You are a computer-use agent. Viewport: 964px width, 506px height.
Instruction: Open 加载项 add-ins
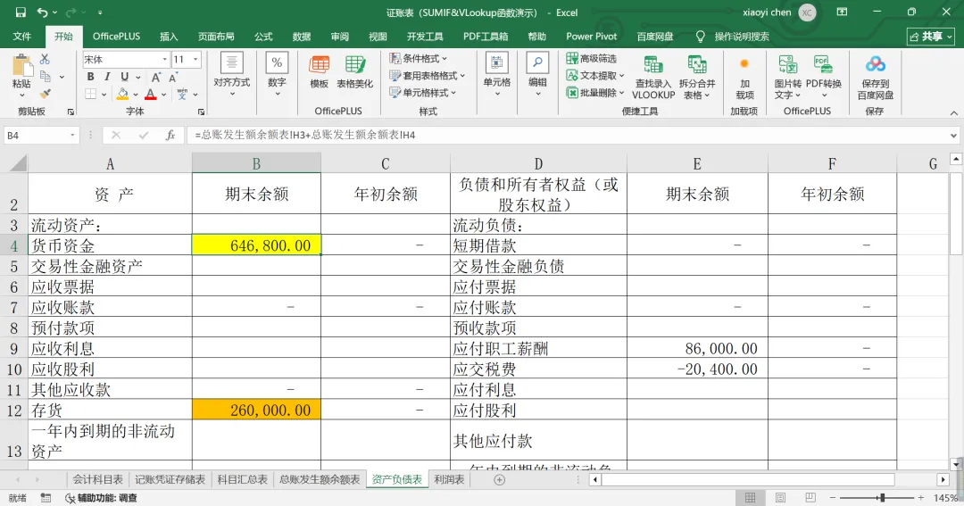744,79
